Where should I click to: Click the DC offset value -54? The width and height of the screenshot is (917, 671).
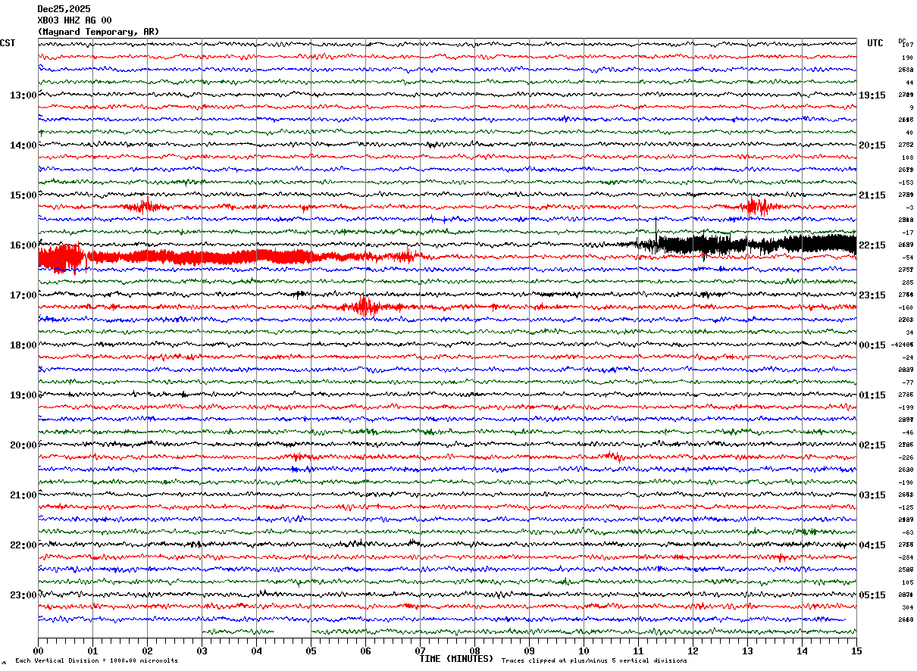pyautogui.click(x=908, y=257)
